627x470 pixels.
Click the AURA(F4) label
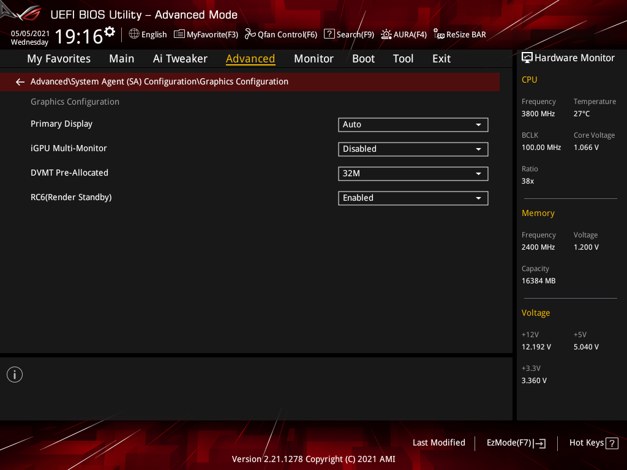tap(410, 35)
